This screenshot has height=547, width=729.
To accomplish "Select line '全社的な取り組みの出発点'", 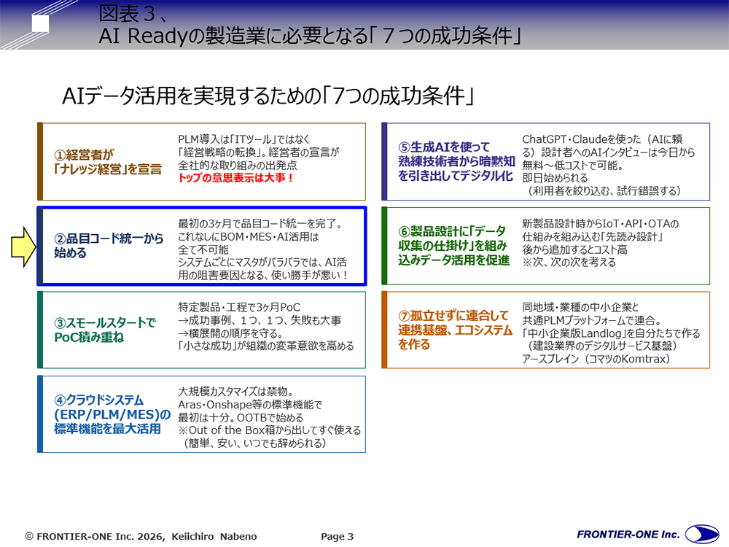I will point(238,165).
